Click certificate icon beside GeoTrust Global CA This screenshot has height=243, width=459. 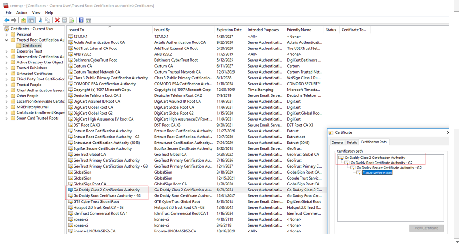pos(70,154)
